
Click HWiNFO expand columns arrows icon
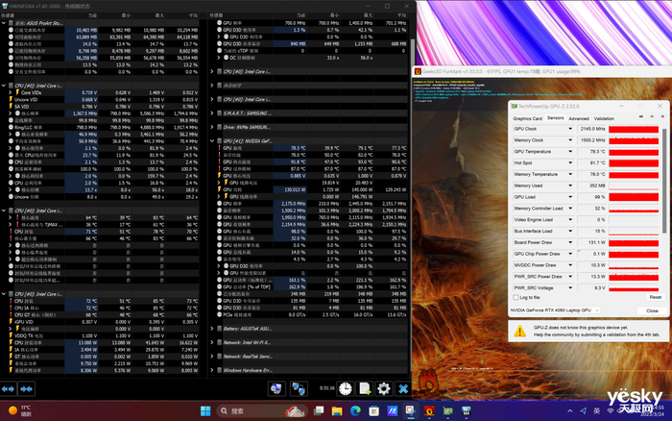tap(8, 389)
